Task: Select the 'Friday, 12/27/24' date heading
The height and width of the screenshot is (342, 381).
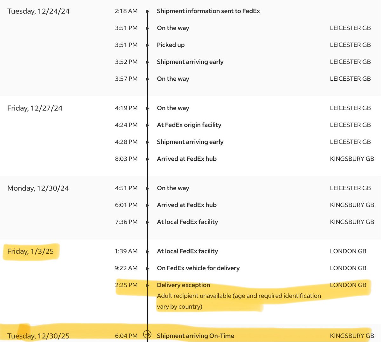Action: (x=35, y=108)
